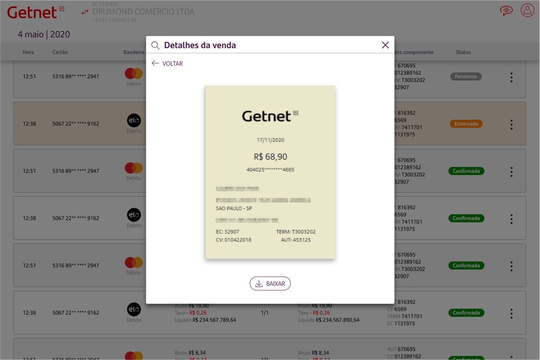Click the Hora column header

pyautogui.click(x=28, y=52)
